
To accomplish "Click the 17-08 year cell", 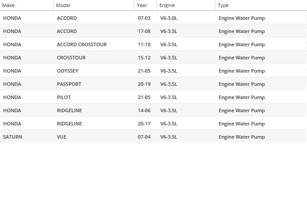I will pyautogui.click(x=144, y=31).
